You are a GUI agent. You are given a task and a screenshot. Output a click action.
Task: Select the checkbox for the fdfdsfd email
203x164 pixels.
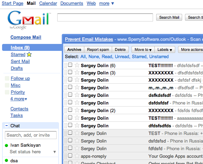(70, 148)
